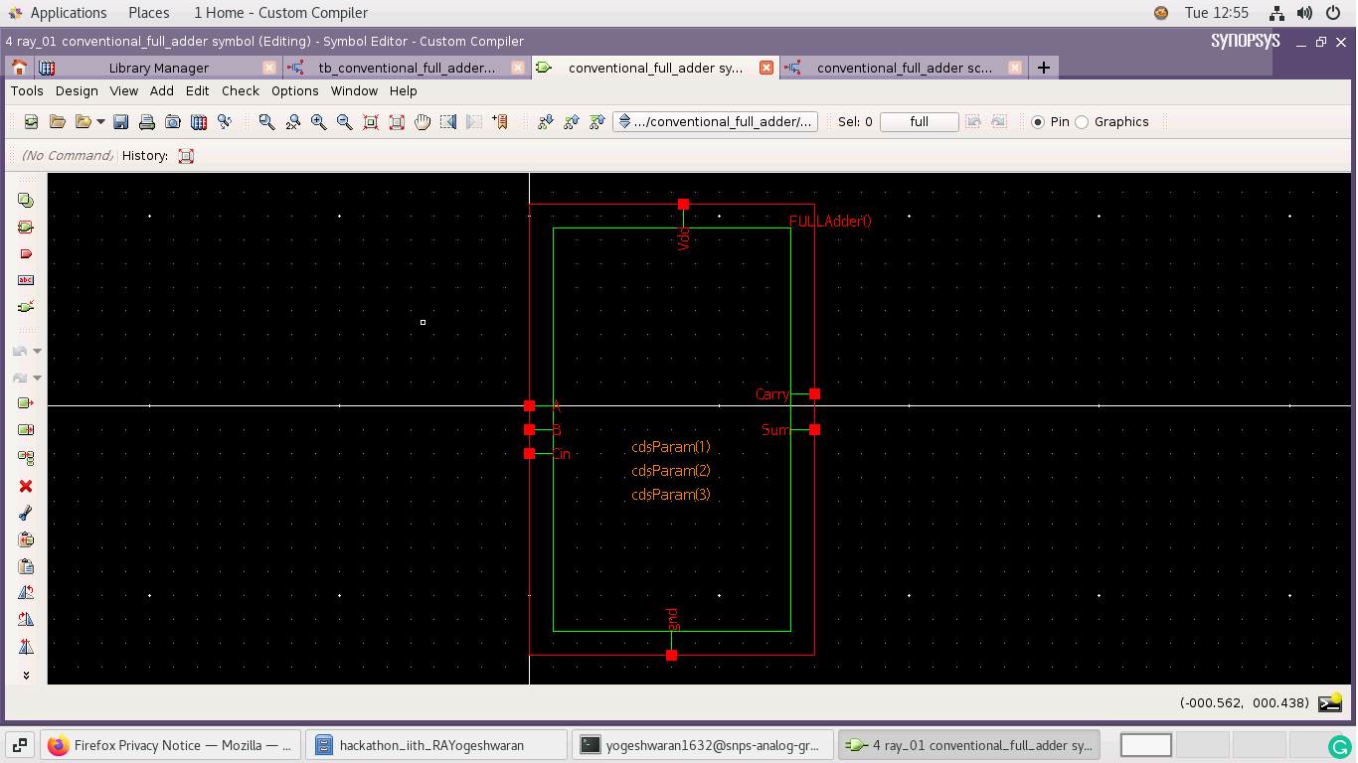The image size is (1358, 763).
Task: Print the current symbol
Action: click(148, 121)
